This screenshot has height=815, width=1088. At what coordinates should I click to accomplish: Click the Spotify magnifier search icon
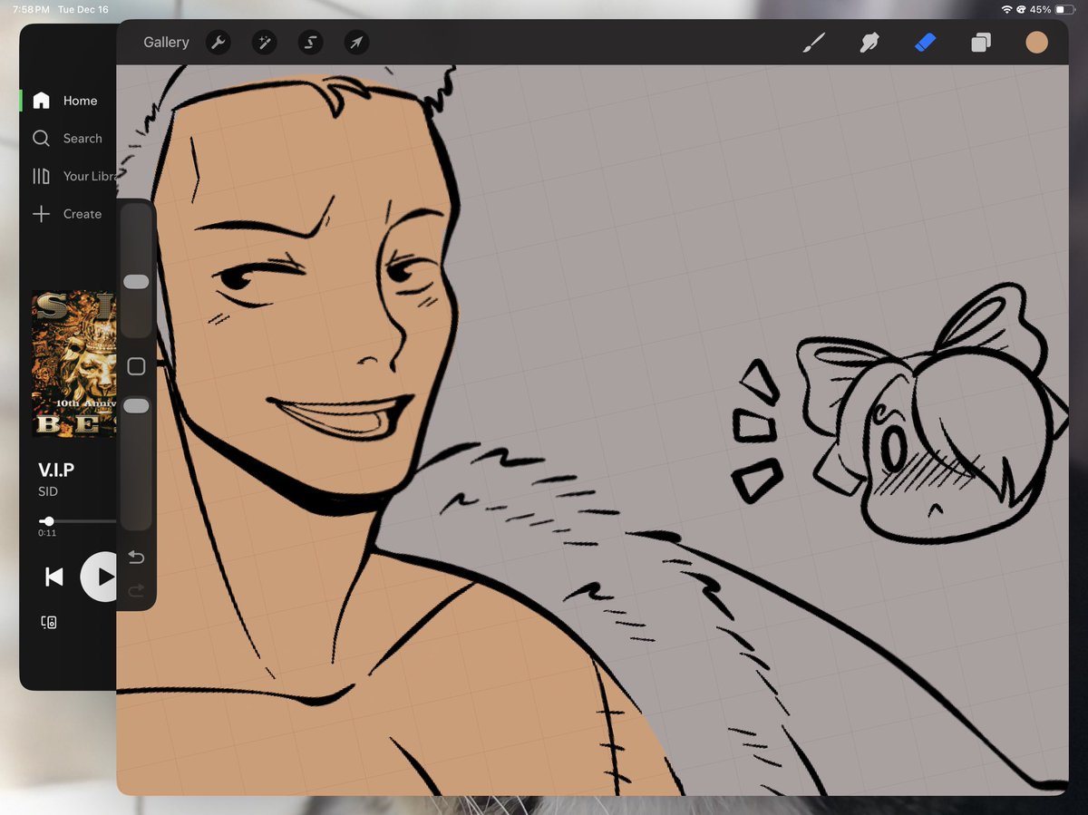click(x=41, y=138)
